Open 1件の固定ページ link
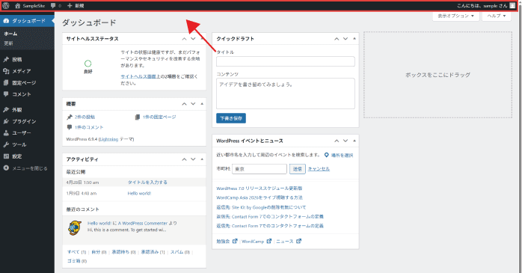The height and width of the screenshot is (273, 522). pos(159,117)
